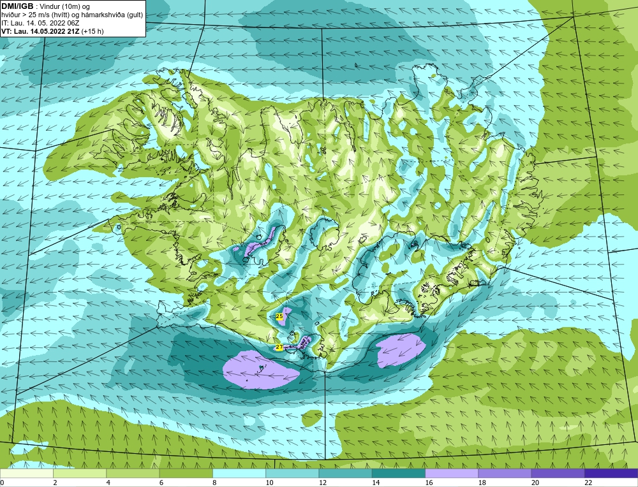Click the legend value label '4'
Image resolution: width=638 pixels, height=487 pixels.
click(108, 483)
